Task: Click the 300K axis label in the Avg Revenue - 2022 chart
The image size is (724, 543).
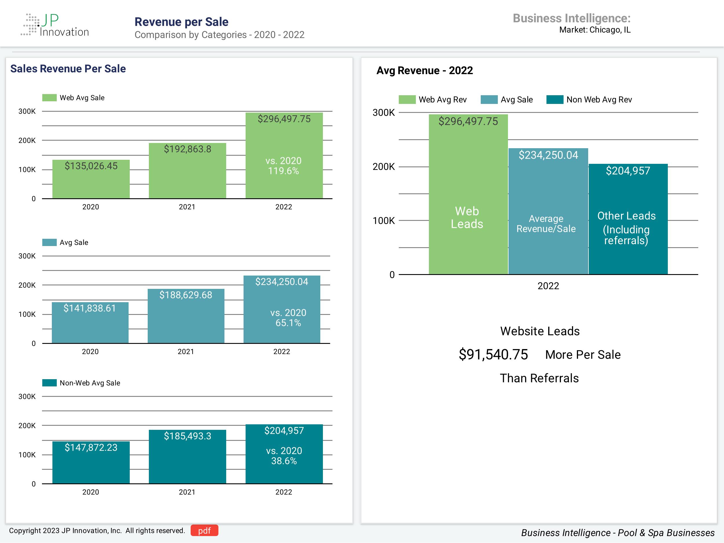Action: coord(384,113)
